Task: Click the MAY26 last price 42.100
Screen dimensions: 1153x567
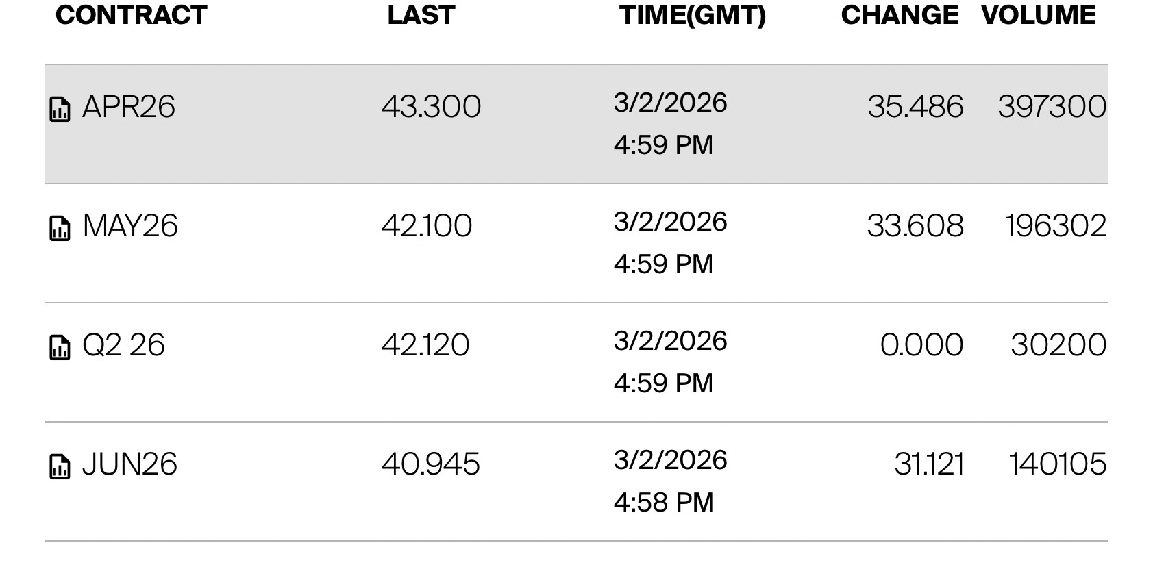Action: (x=427, y=226)
